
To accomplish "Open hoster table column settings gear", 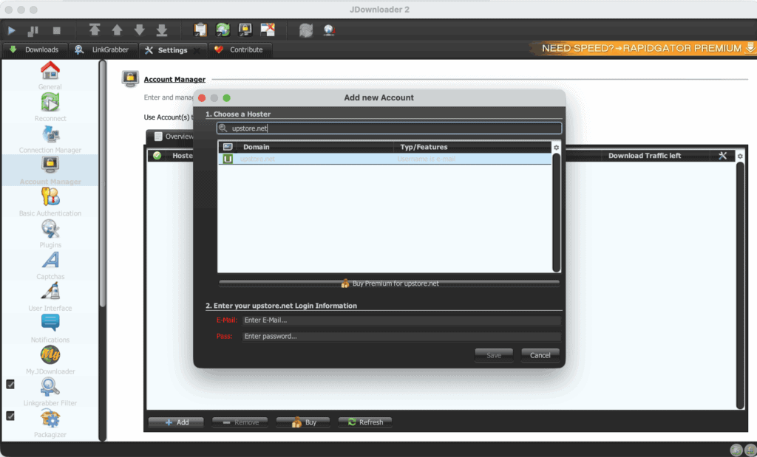I will click(556, 148).
